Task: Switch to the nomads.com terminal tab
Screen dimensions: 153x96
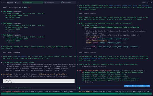Action: coord(33,2)
